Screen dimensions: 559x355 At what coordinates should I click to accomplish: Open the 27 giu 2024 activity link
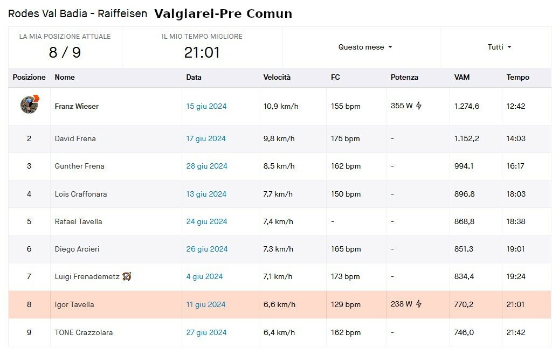[x=206, y=332]
